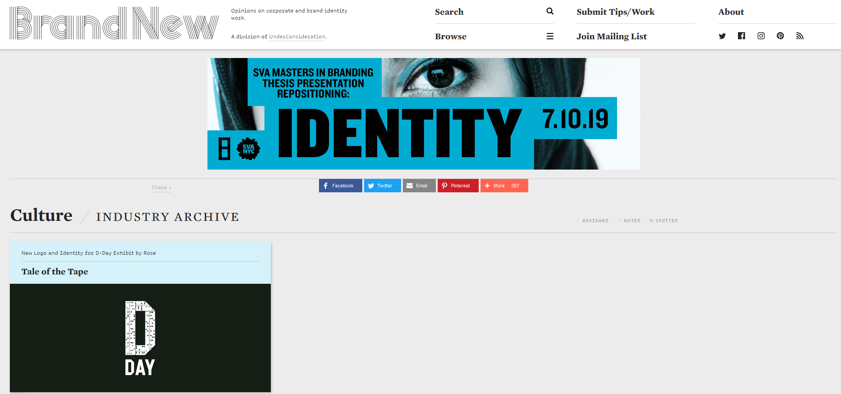
Task: Open Submit Tips/Work page
Action: coord(615,12)
